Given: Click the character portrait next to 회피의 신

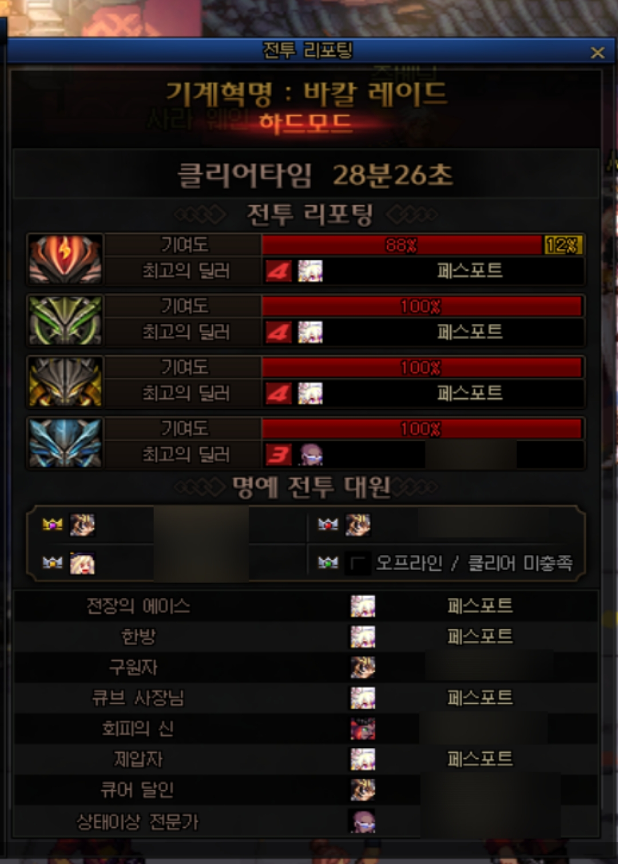Looking at the screenshot, I should (363, 729).
